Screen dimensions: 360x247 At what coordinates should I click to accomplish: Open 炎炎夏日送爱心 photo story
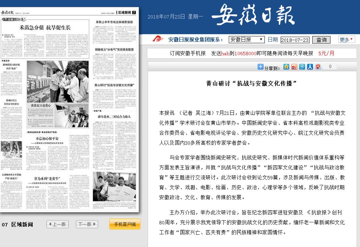pyautogui.click(x=41, y=106)
